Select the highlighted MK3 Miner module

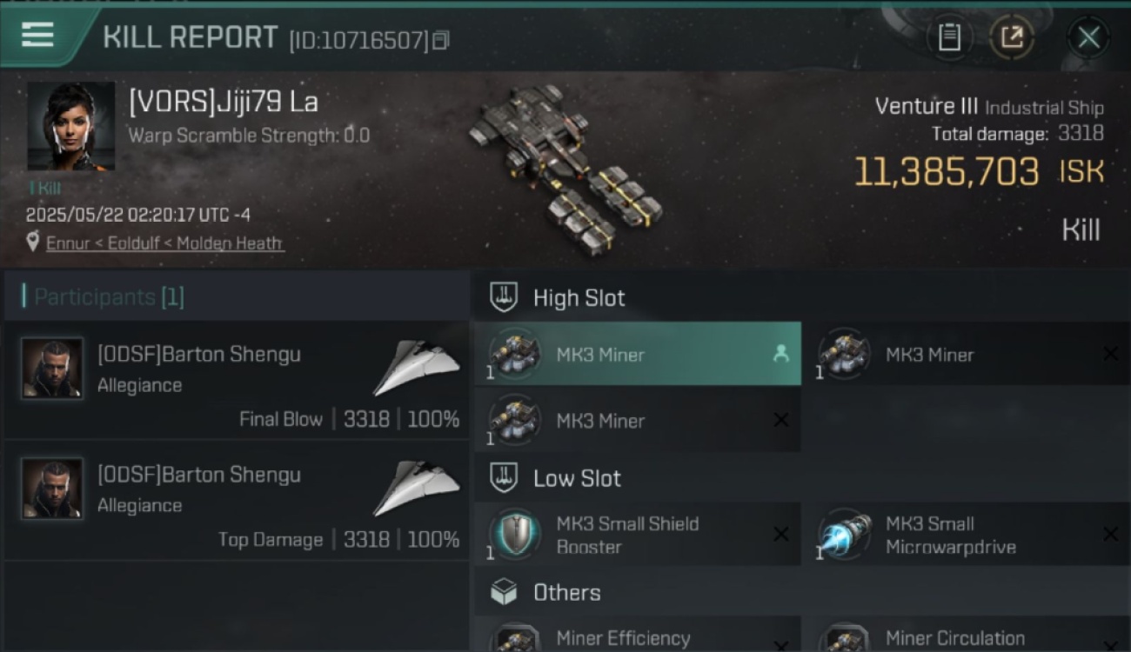(638, 354)
